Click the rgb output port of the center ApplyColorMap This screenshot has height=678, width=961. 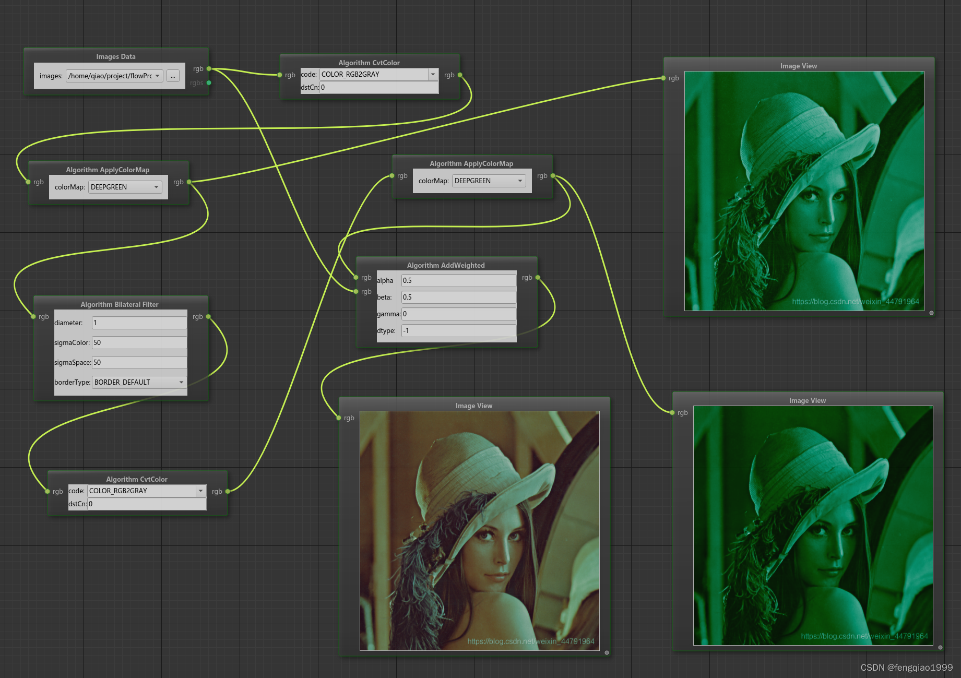point(553,175)
